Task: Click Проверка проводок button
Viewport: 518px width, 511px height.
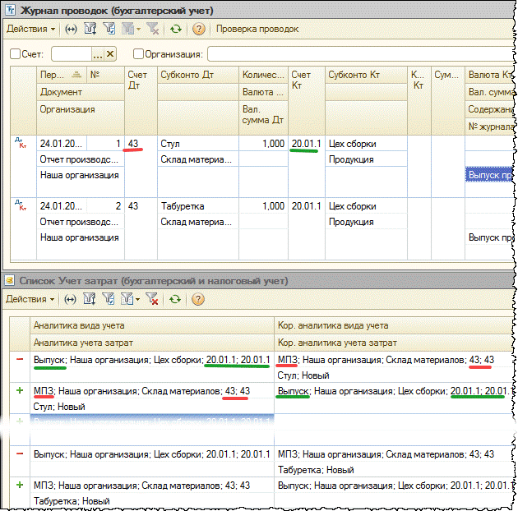Action: click(x=257, y=29)
